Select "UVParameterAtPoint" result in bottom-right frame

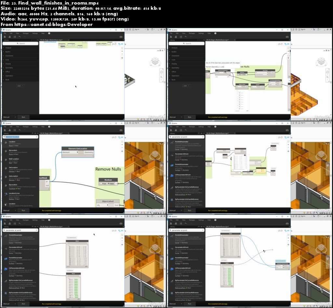click(183, 268)
